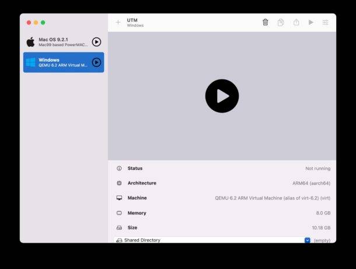Select the Windows virtual machine entry
356x269 pixels.
pyautogui.click(x=64, y=62)
